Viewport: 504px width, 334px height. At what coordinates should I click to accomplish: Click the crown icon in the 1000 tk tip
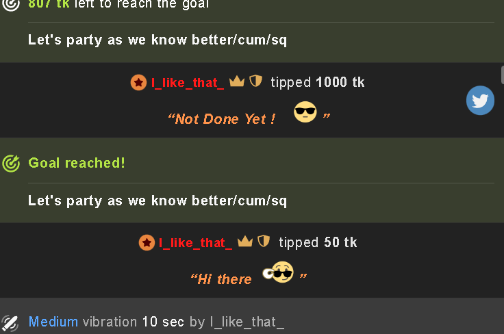(x=237, y=81)
